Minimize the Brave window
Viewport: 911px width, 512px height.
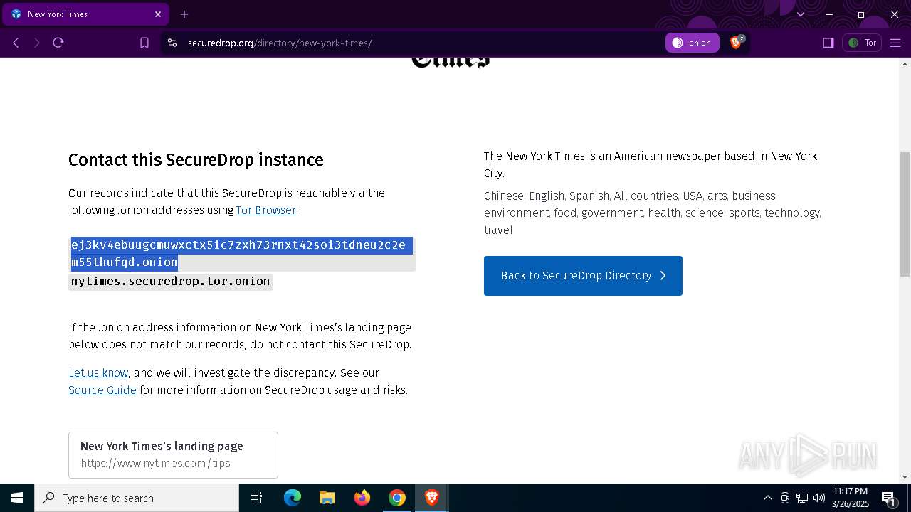tap(829, 14)
